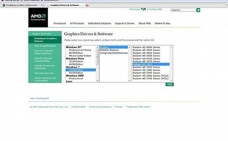This screenshot has width=228, height=141.
Task: Select Radeon product family
Action: click(114, 47)
